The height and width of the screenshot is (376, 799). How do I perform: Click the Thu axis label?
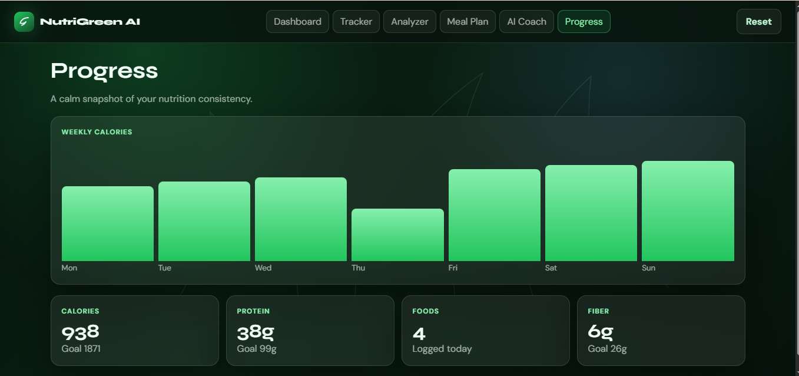pyautogui.click(x=358, y=268)
